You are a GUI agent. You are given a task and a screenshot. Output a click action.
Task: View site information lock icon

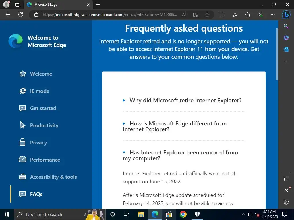pos(36,15)
